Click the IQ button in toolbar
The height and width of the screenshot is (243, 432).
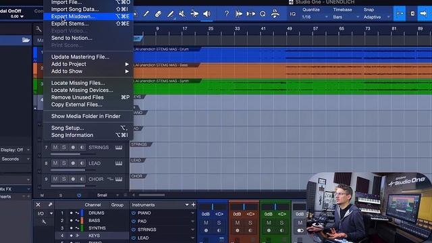(292, 13)
